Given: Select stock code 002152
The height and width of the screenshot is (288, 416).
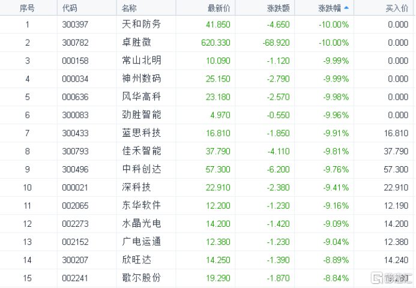Looking at the screenshot, I should point(75,242).
